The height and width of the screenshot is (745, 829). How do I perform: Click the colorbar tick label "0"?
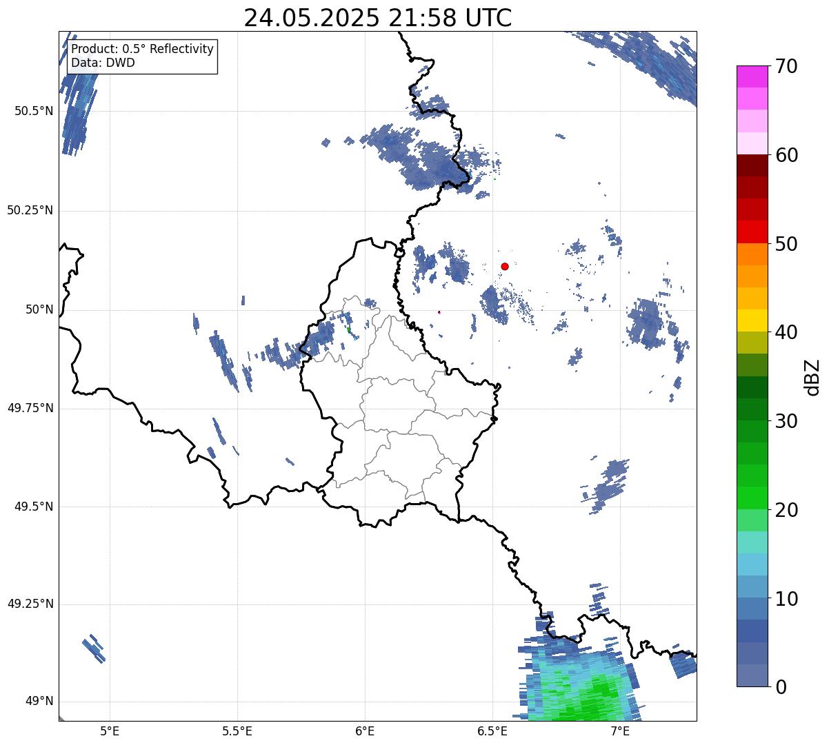tap(781, 687)
